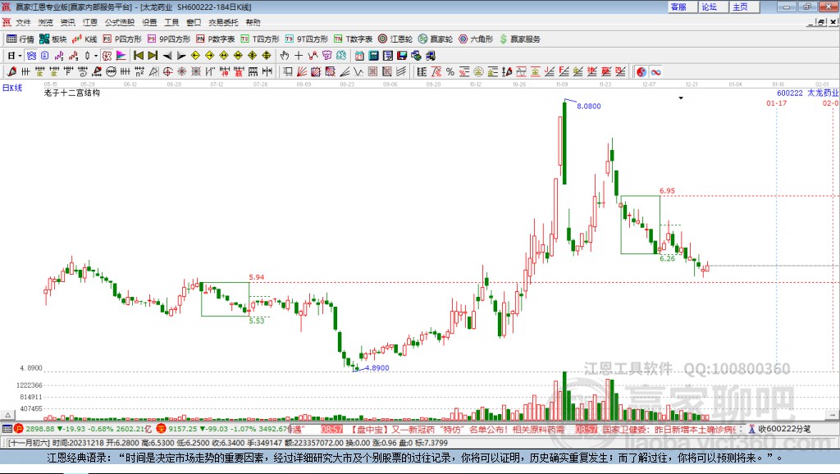Open the calculator icon in toolbar
Screen dimensions: 840x474
tap(373, 56)
